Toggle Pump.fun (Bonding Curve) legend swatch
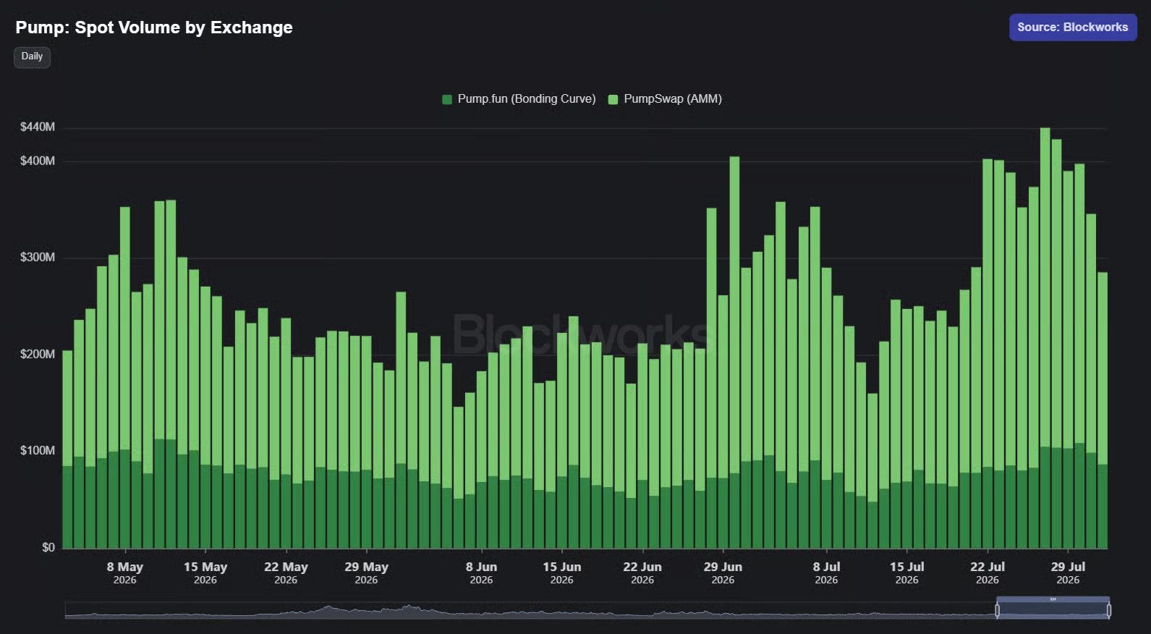 click(447, 99)
